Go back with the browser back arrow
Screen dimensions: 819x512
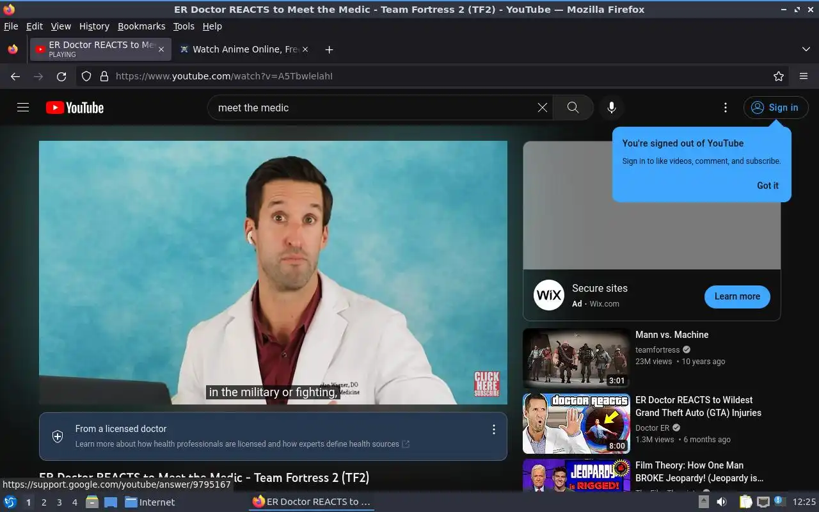tap(15, 76)
